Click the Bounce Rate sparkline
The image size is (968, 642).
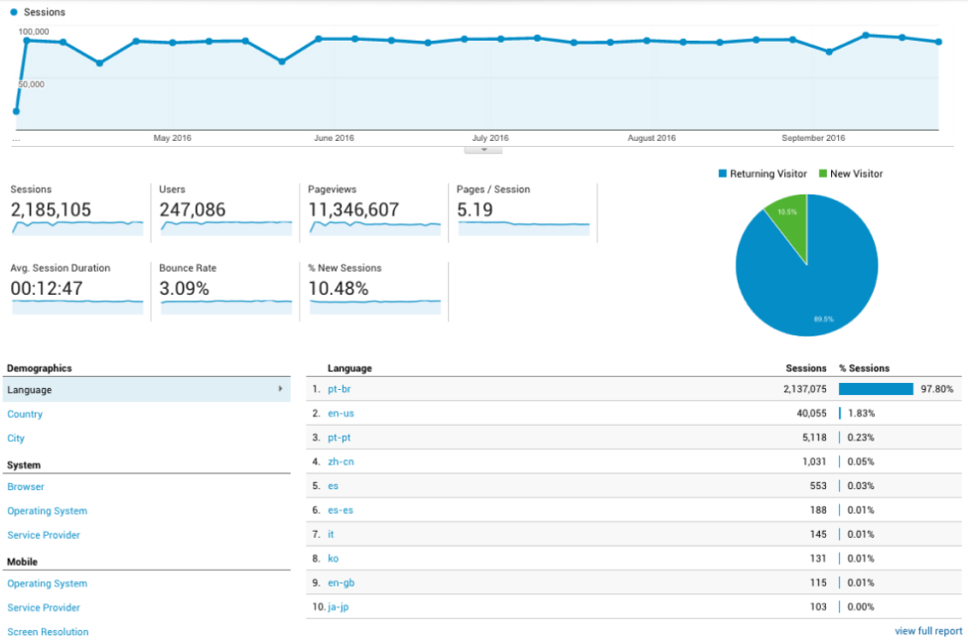226,305
